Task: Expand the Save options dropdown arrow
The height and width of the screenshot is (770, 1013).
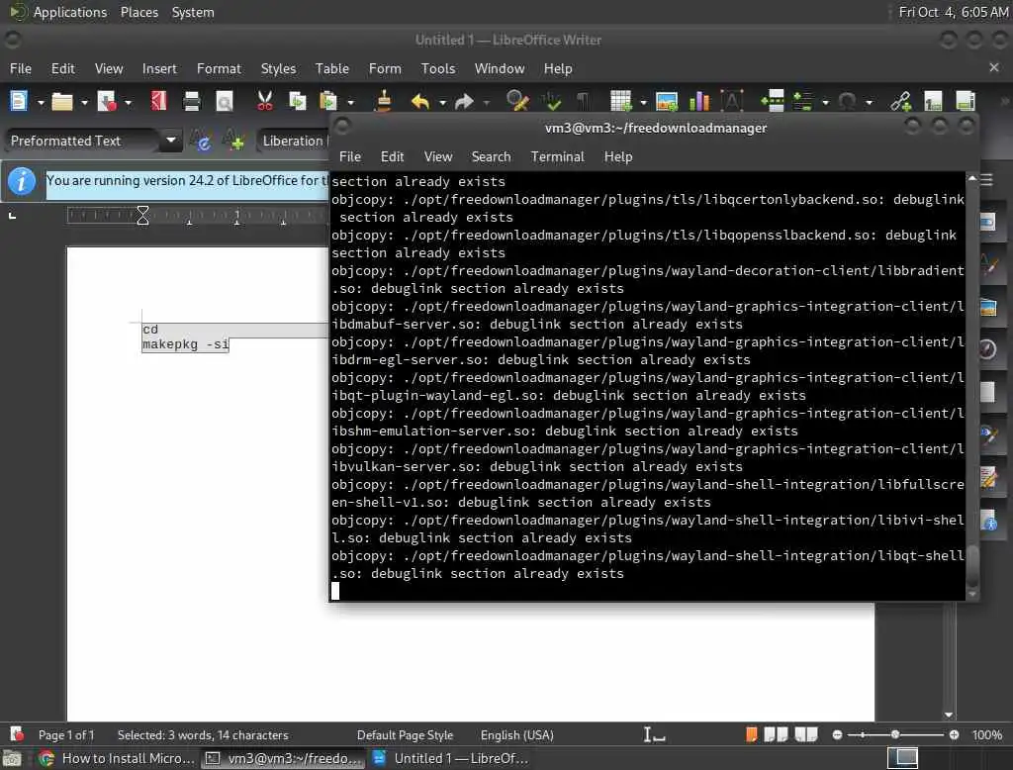Action: [x=128, y=102]
